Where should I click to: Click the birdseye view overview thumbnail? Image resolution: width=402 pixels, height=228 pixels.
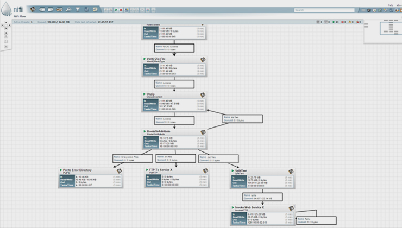pos(383,31)
